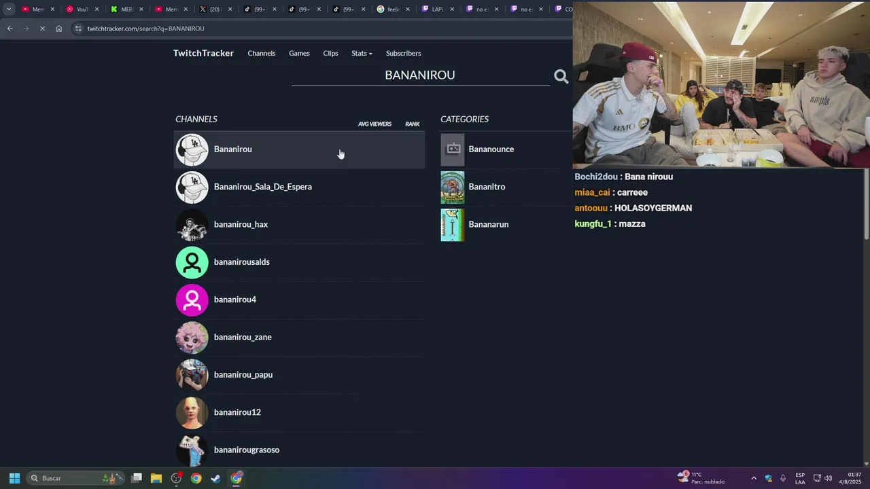Click the RANK column header
Screen dimensions: 870x489
tap(413, 124)
